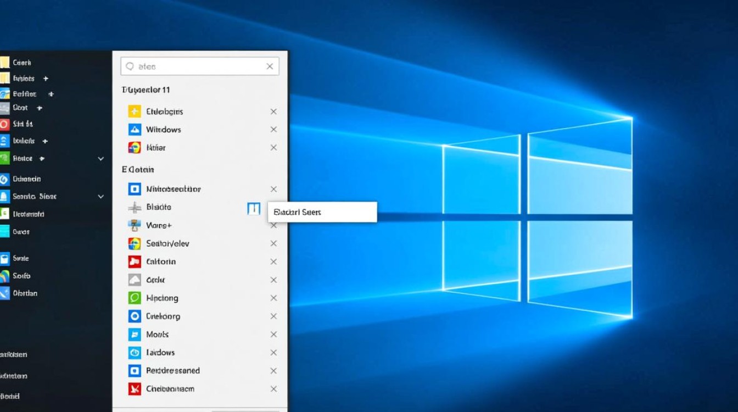
Task: Clear the search box using its X button
Action: [x=270, y=66]
